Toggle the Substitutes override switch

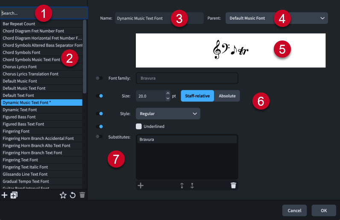coord(100,136)
